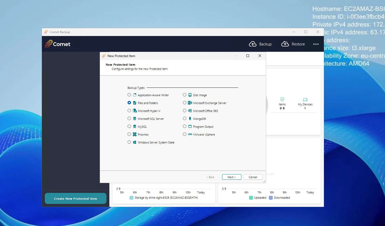Click the Items shield icon

[x=282, y=99]
